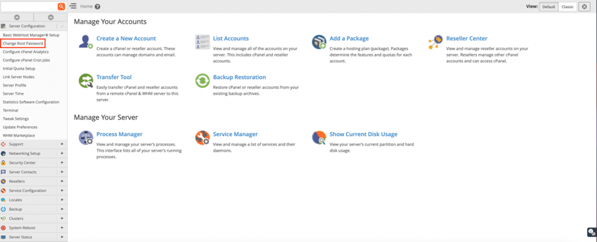Click in the sidebar search field
This screenshot has height=242, width=597.
tap(29, 6)
